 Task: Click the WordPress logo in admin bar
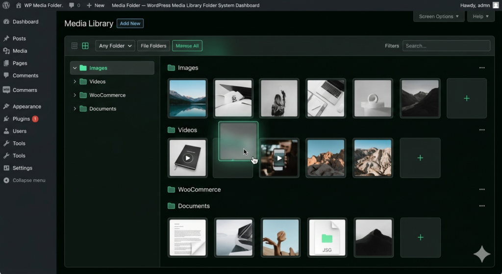click(6, 5)
